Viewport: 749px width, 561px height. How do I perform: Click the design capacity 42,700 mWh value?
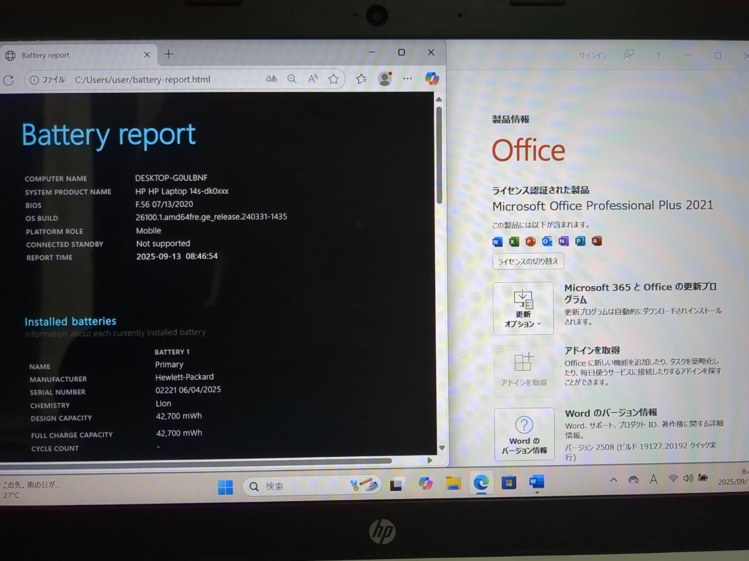[x=179, y=416]
